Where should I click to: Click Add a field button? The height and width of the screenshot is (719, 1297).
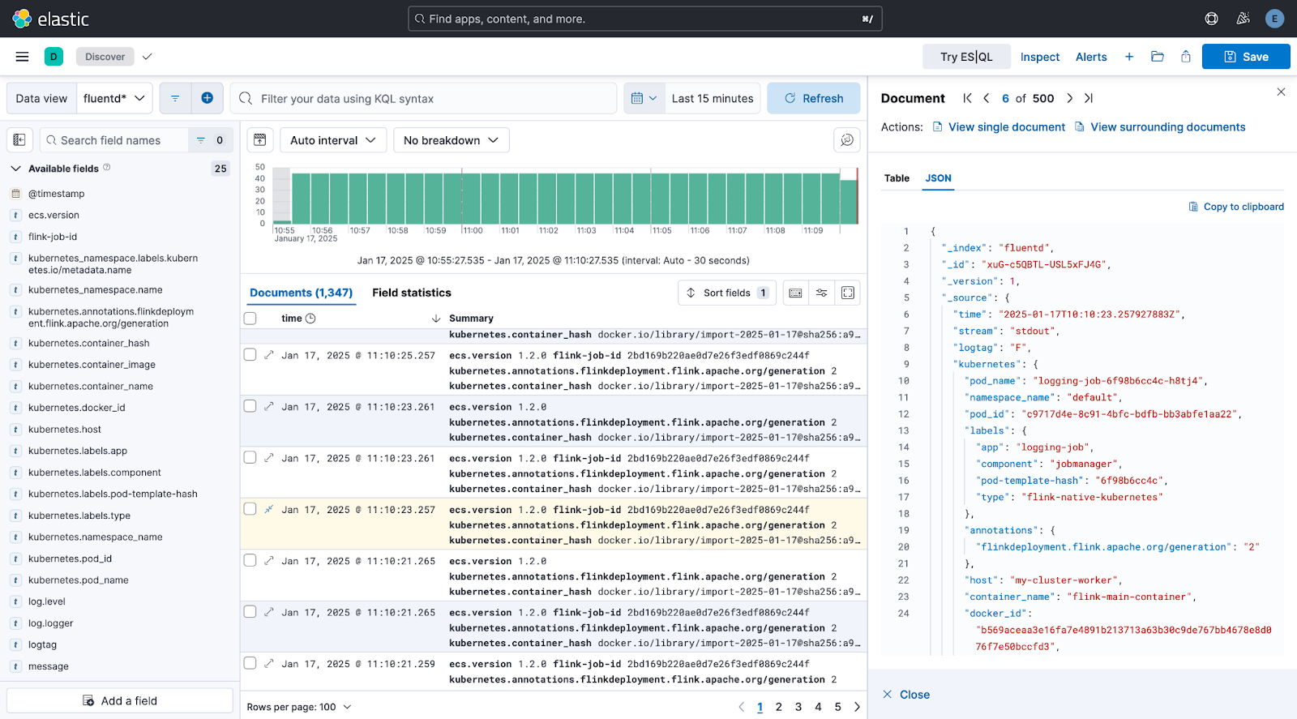click(x=120, y=701)
